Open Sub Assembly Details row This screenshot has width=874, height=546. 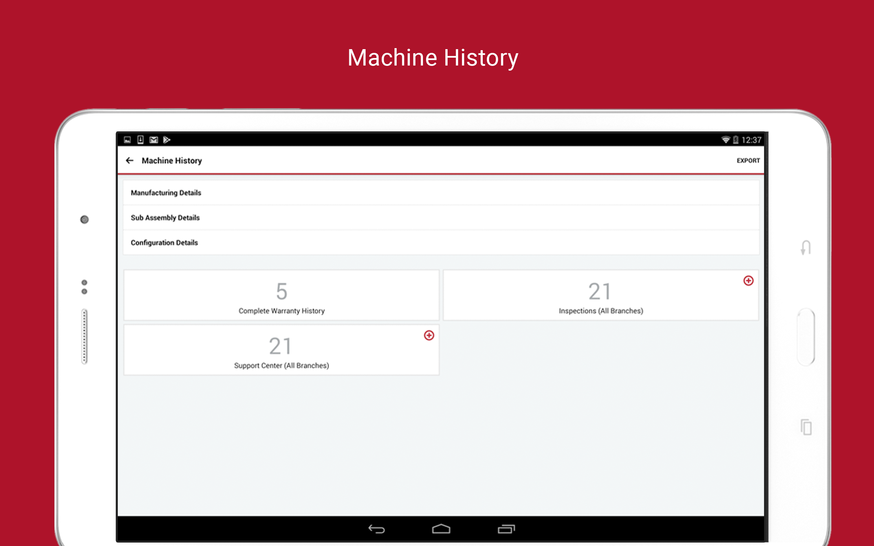point(441,218)
